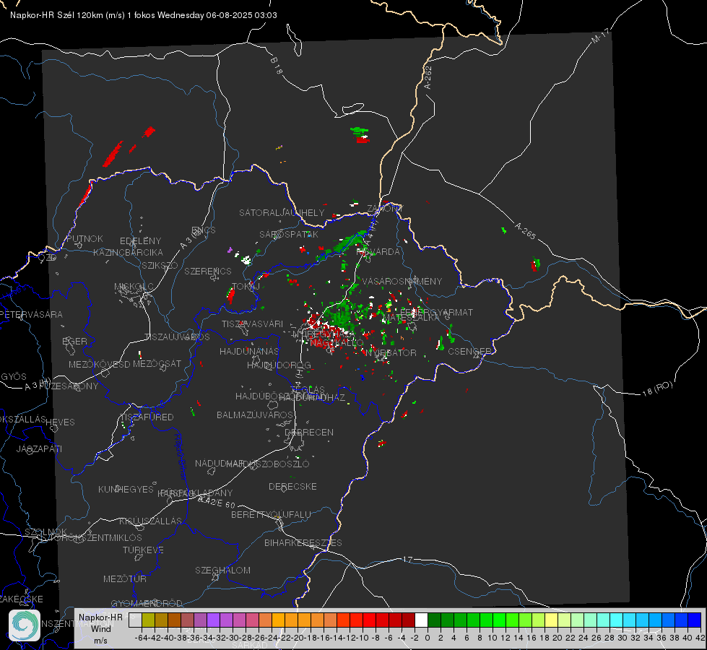Select the KUNHEGYES label
Image resolution: width=707 pixels, height=650 pixels.
126,489
